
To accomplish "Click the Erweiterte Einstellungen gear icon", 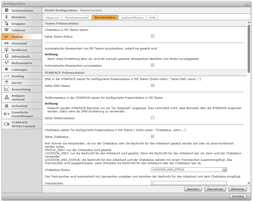I will coord(7,114).
